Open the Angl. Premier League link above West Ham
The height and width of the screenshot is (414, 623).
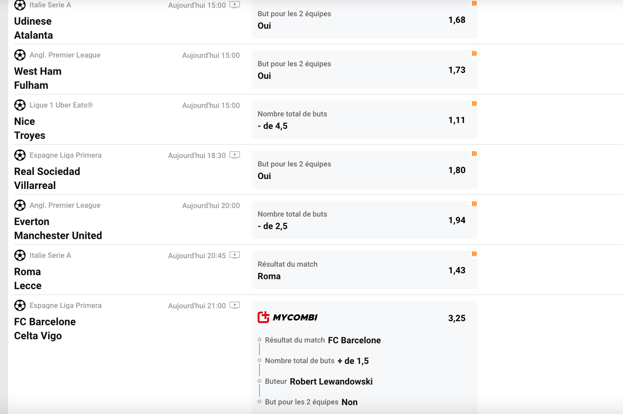(65, 55)
